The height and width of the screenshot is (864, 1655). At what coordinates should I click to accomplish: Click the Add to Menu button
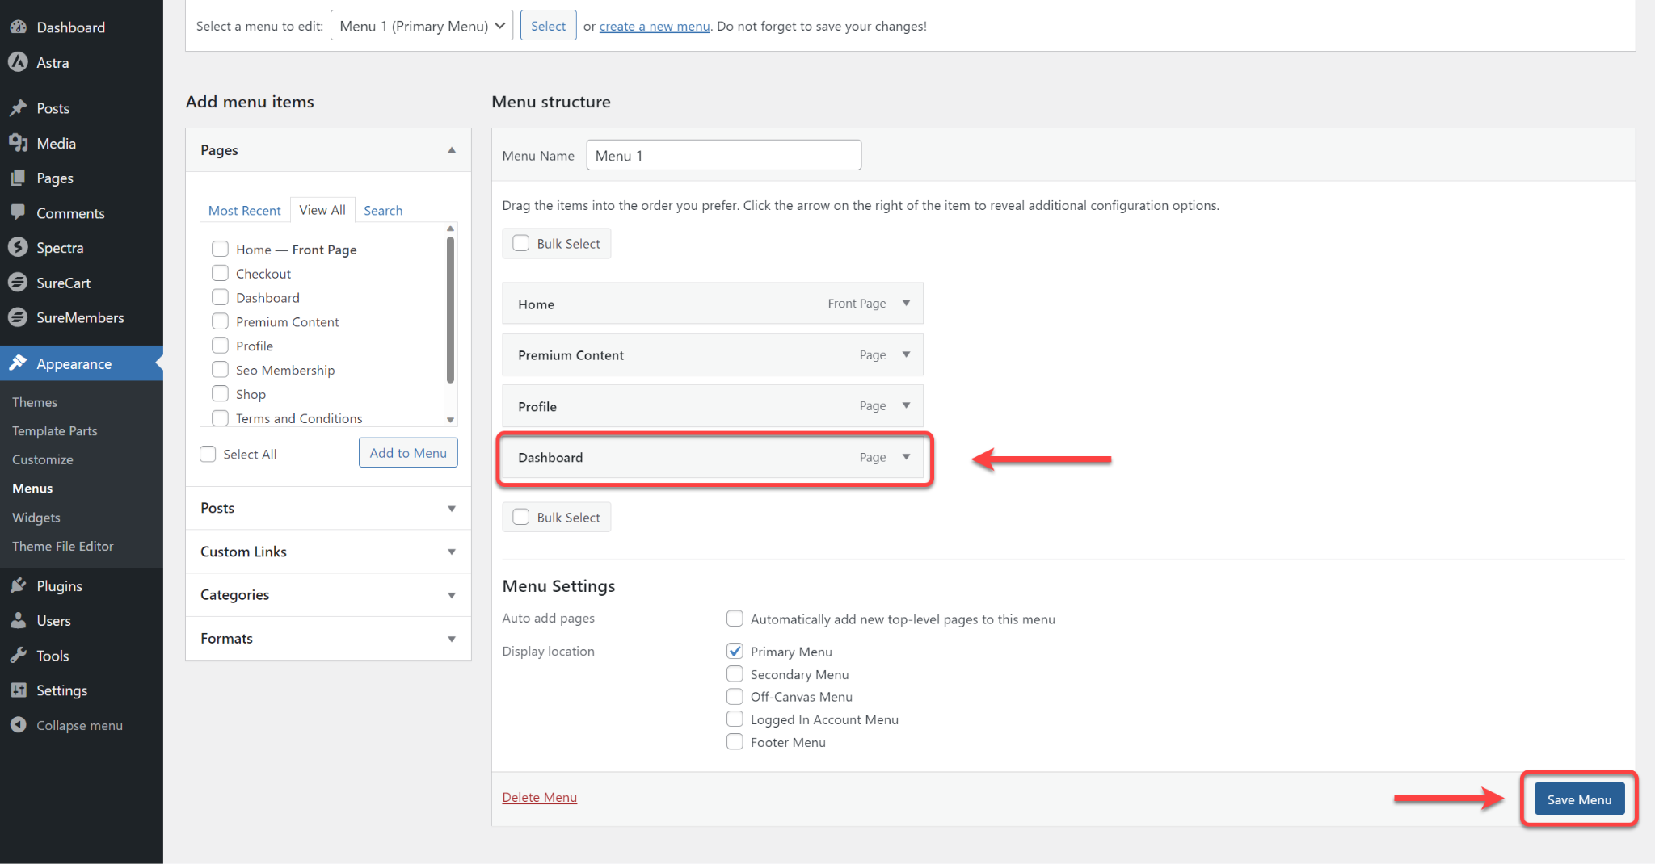[x=408, y=453]
